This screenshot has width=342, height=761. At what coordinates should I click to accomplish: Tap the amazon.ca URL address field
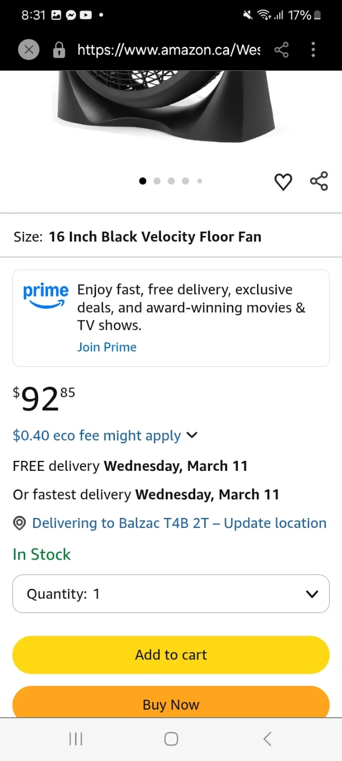click(x=169, y=50)
